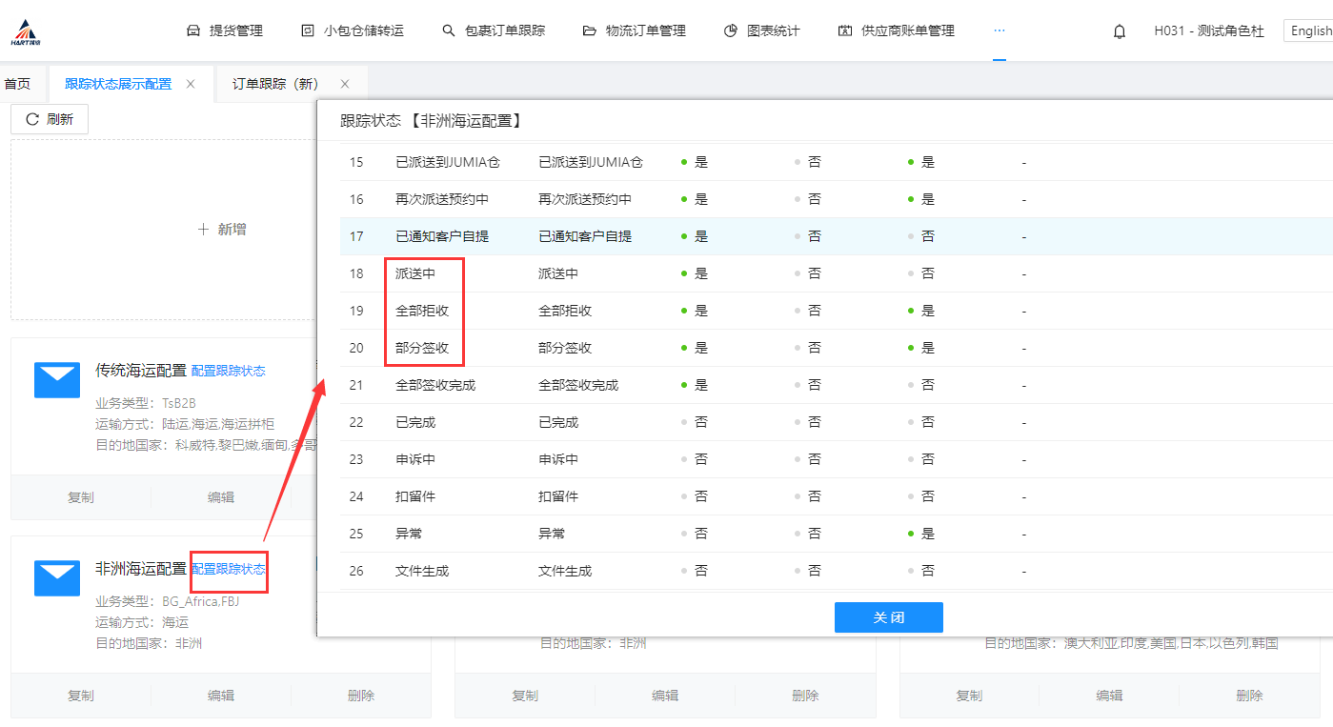Open the 提货管理 menu

pyautogui.click(x=224, y=30)
